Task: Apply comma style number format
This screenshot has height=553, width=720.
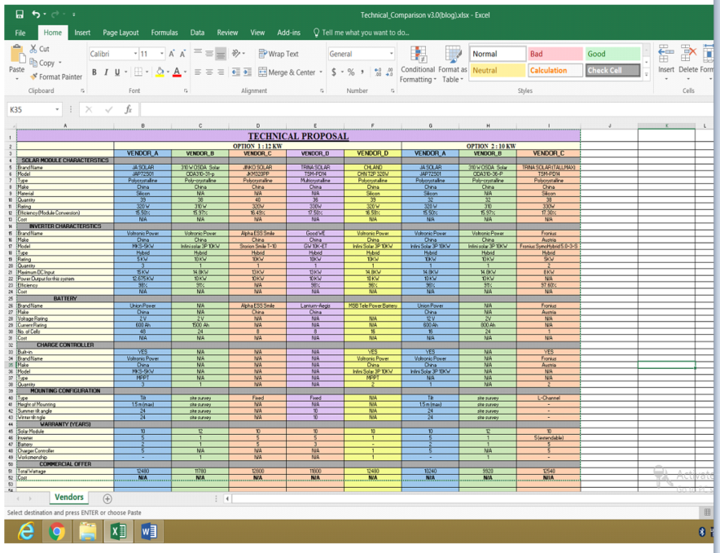Action: coord(362,72)
